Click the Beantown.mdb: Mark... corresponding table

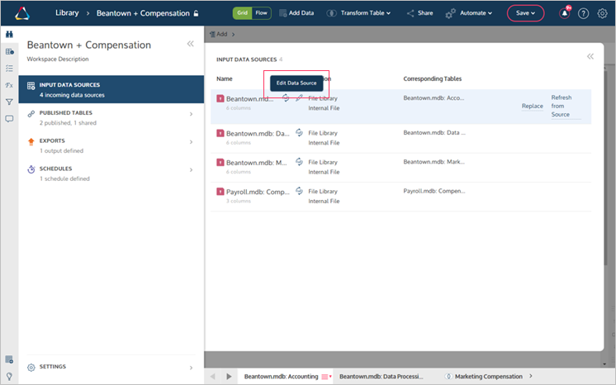point(434,162)
